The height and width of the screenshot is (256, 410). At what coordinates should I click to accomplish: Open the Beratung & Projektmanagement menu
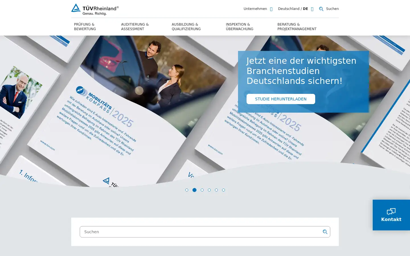coord(297,27)
